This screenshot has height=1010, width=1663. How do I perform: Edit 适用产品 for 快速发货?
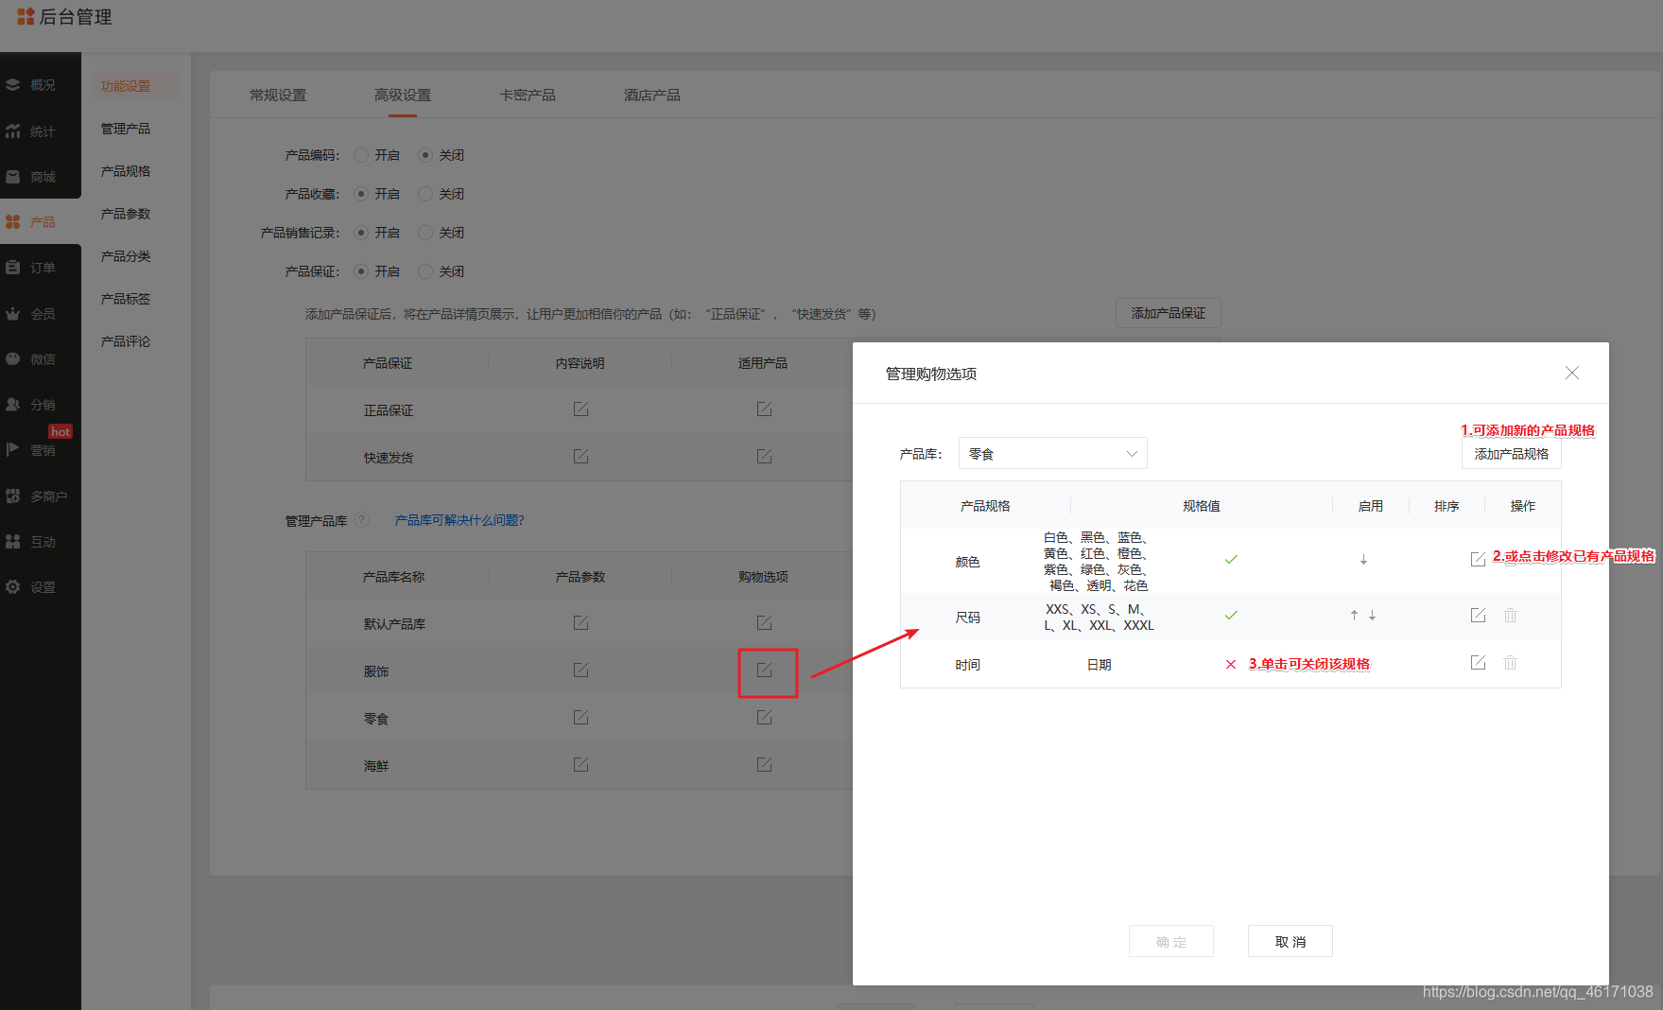tap(764, 457)
